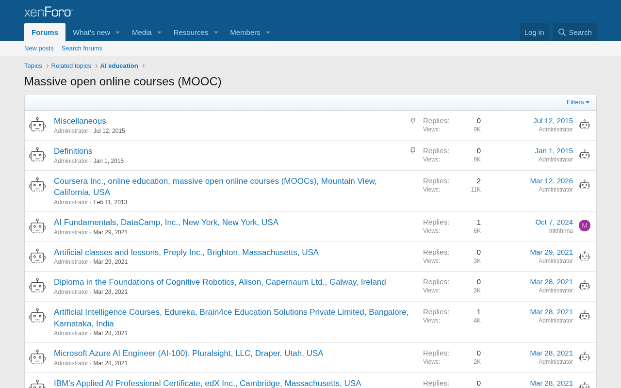Viewport: 621px width, 388px height.
Task: Open the Members menu item
Action: click(x=245, y=32)
